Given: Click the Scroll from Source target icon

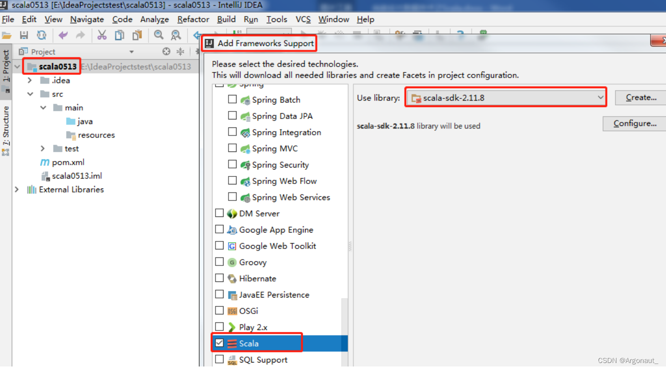Looking at the screenshot, I should (x=166, y=51).
